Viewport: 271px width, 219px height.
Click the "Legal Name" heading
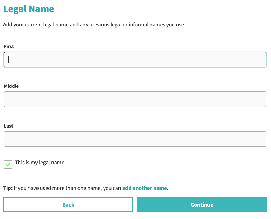pos(28,9)
